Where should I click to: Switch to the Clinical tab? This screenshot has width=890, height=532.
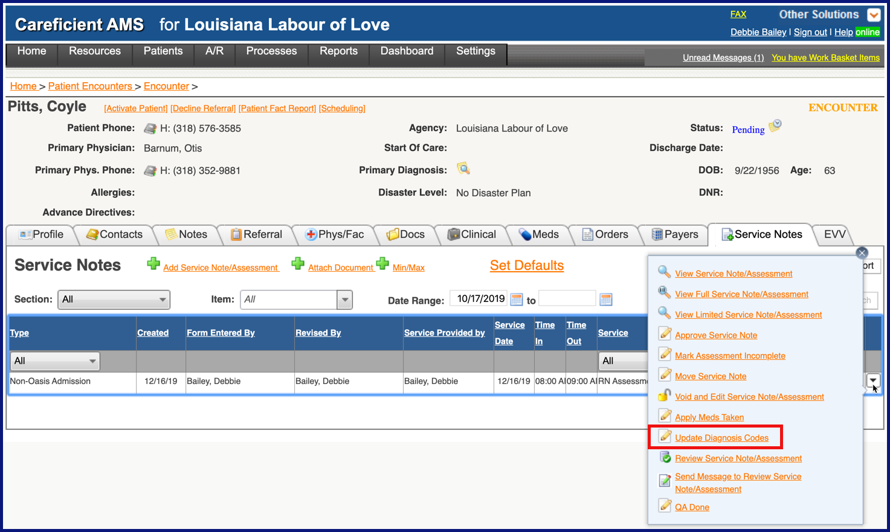pos(472,234)
